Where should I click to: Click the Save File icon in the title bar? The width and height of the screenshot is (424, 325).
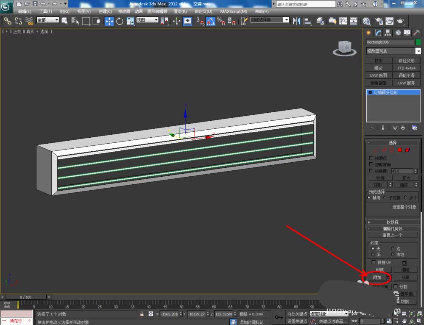[x=35, y=4]
